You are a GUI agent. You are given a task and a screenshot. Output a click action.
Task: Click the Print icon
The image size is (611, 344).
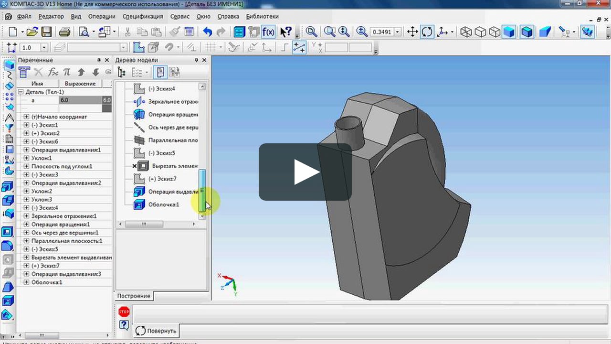click(x=64, y=32)
